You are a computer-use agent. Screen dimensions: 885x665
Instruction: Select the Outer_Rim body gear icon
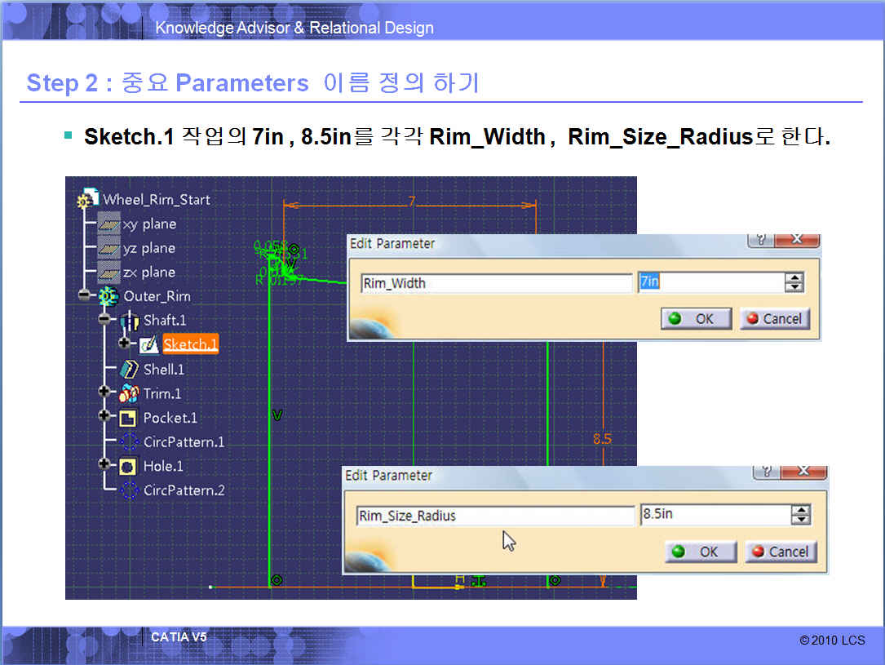pos(108,296)
